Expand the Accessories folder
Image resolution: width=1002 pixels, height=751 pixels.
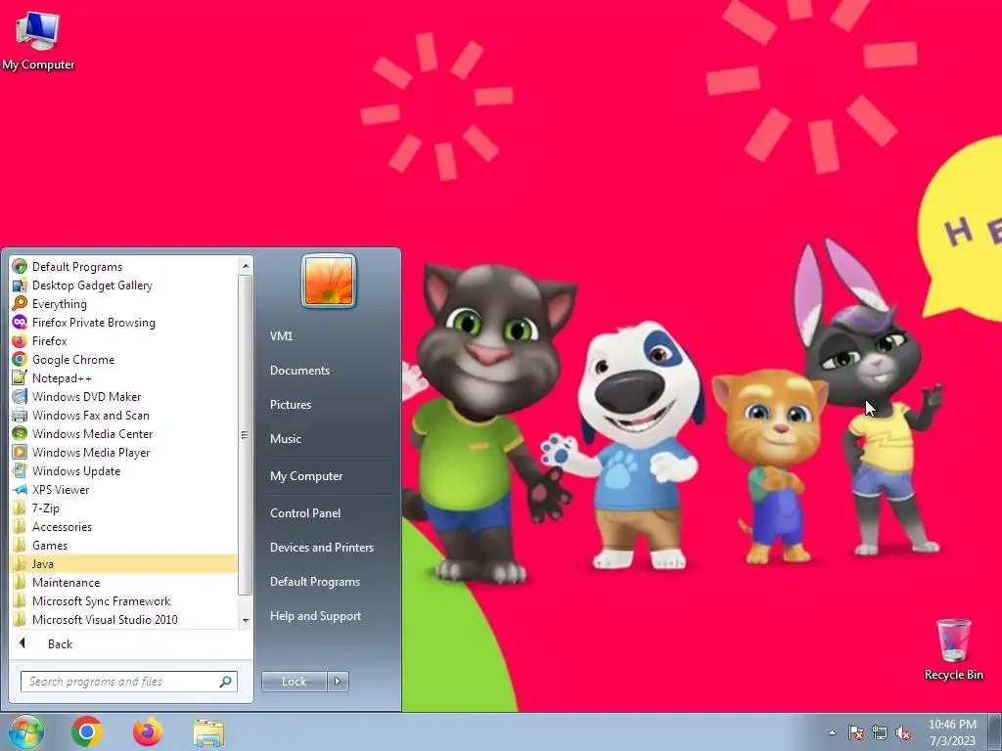(x=123, y=526)
